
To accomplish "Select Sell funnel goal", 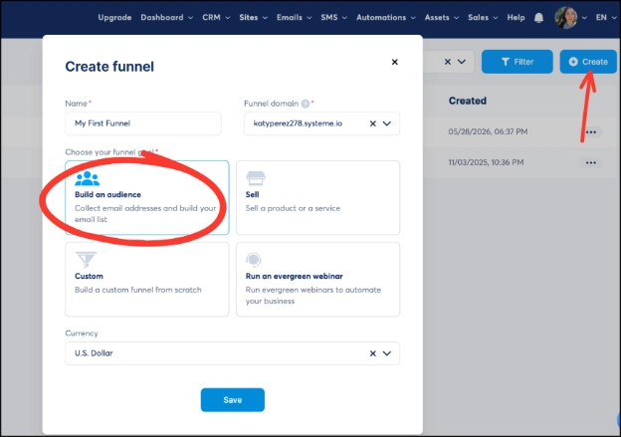I will coord(318,197).
